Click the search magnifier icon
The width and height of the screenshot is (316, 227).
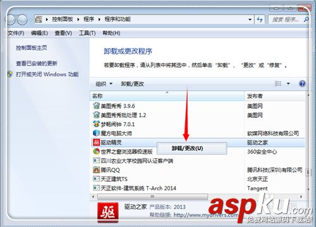click(306, 20)
